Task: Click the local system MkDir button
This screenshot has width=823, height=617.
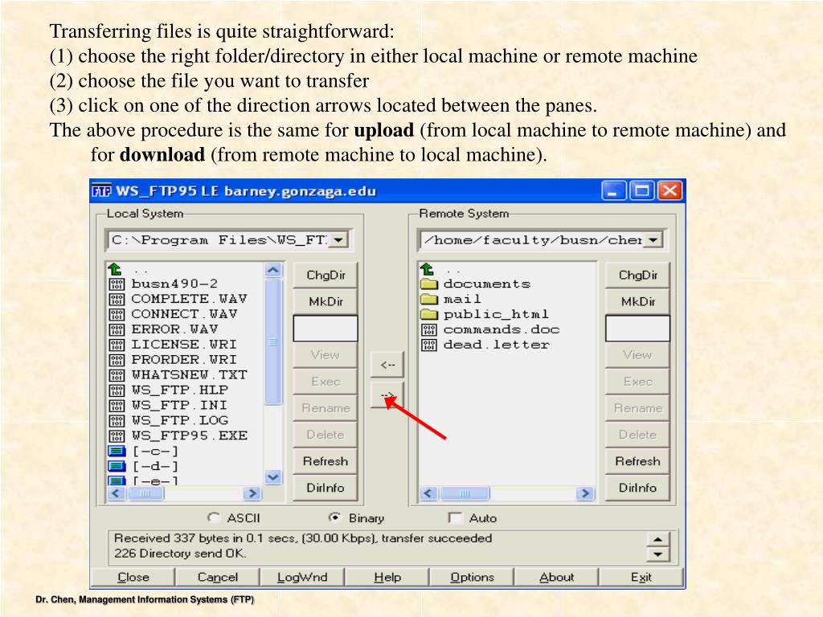Action: tap(326, 302)
